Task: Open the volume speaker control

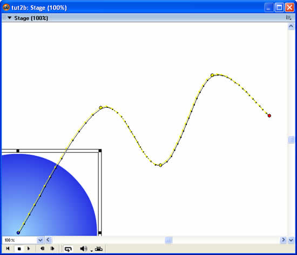Action: [x=84, y=249]
